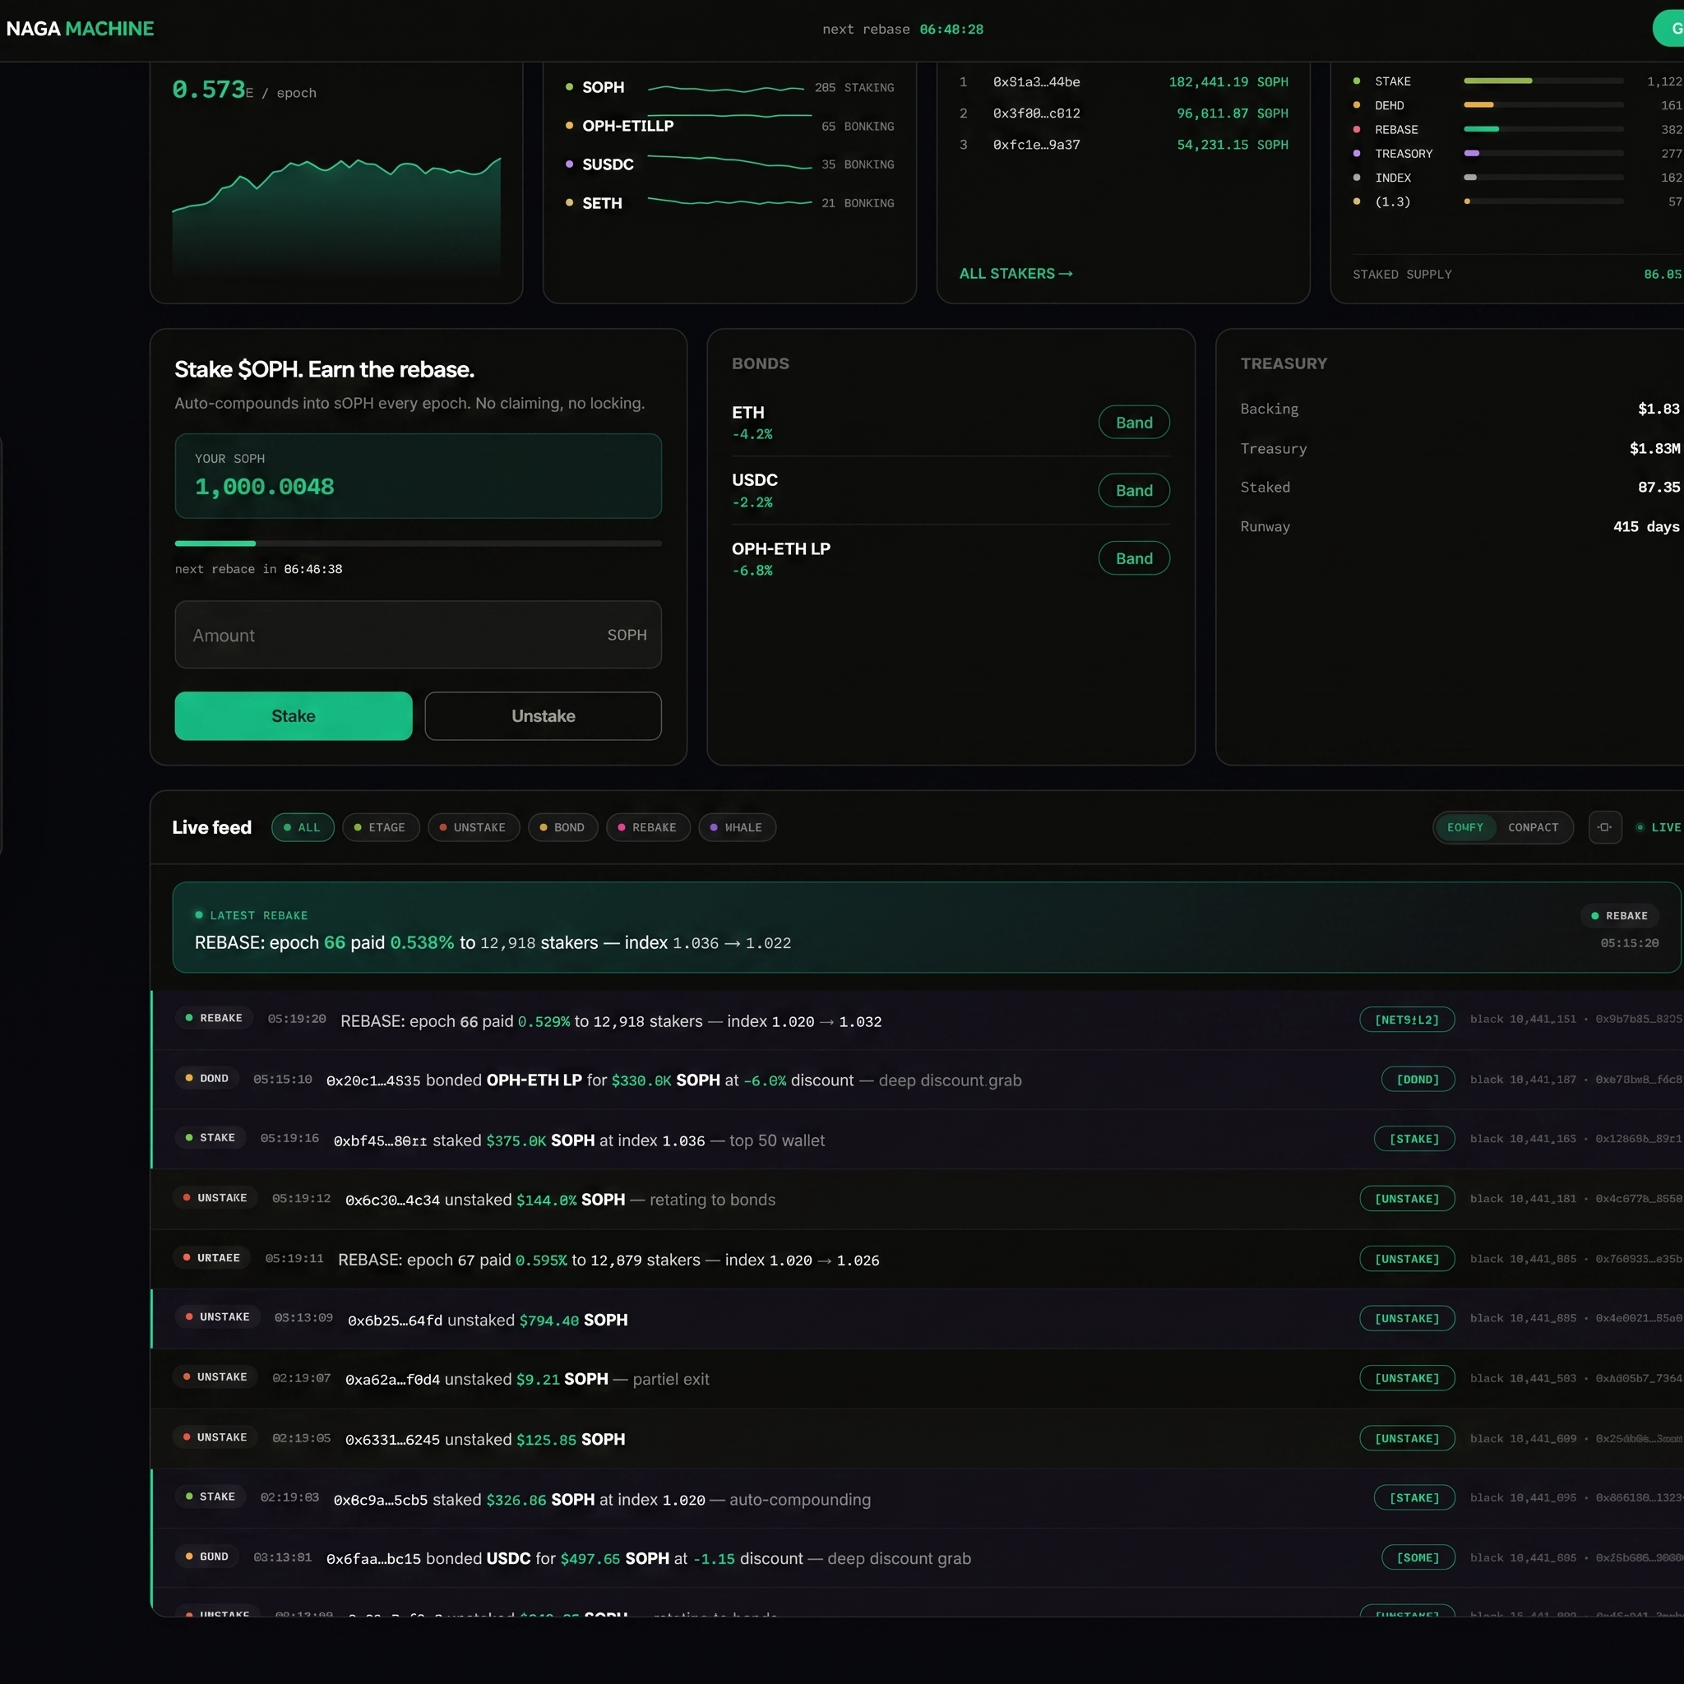Click the square icon button beside CONPACT
The width and height of the screenshot is (1684, 1684).
click(x=1605, y=827)
